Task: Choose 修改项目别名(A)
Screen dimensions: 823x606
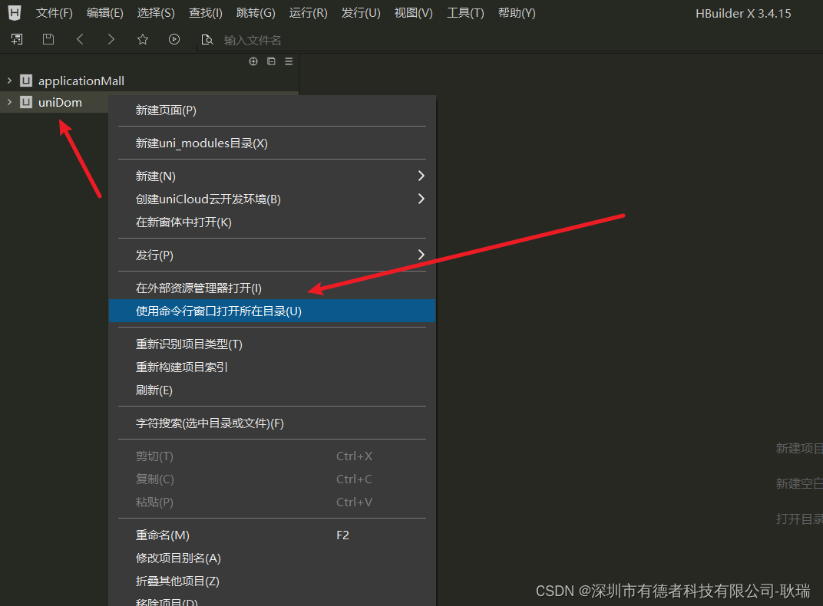Action: 272,558
